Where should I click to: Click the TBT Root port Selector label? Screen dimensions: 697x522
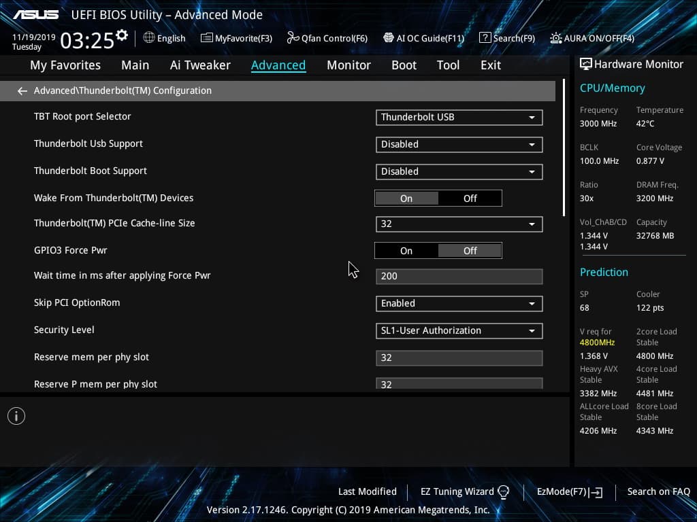(x=82, y=116)
